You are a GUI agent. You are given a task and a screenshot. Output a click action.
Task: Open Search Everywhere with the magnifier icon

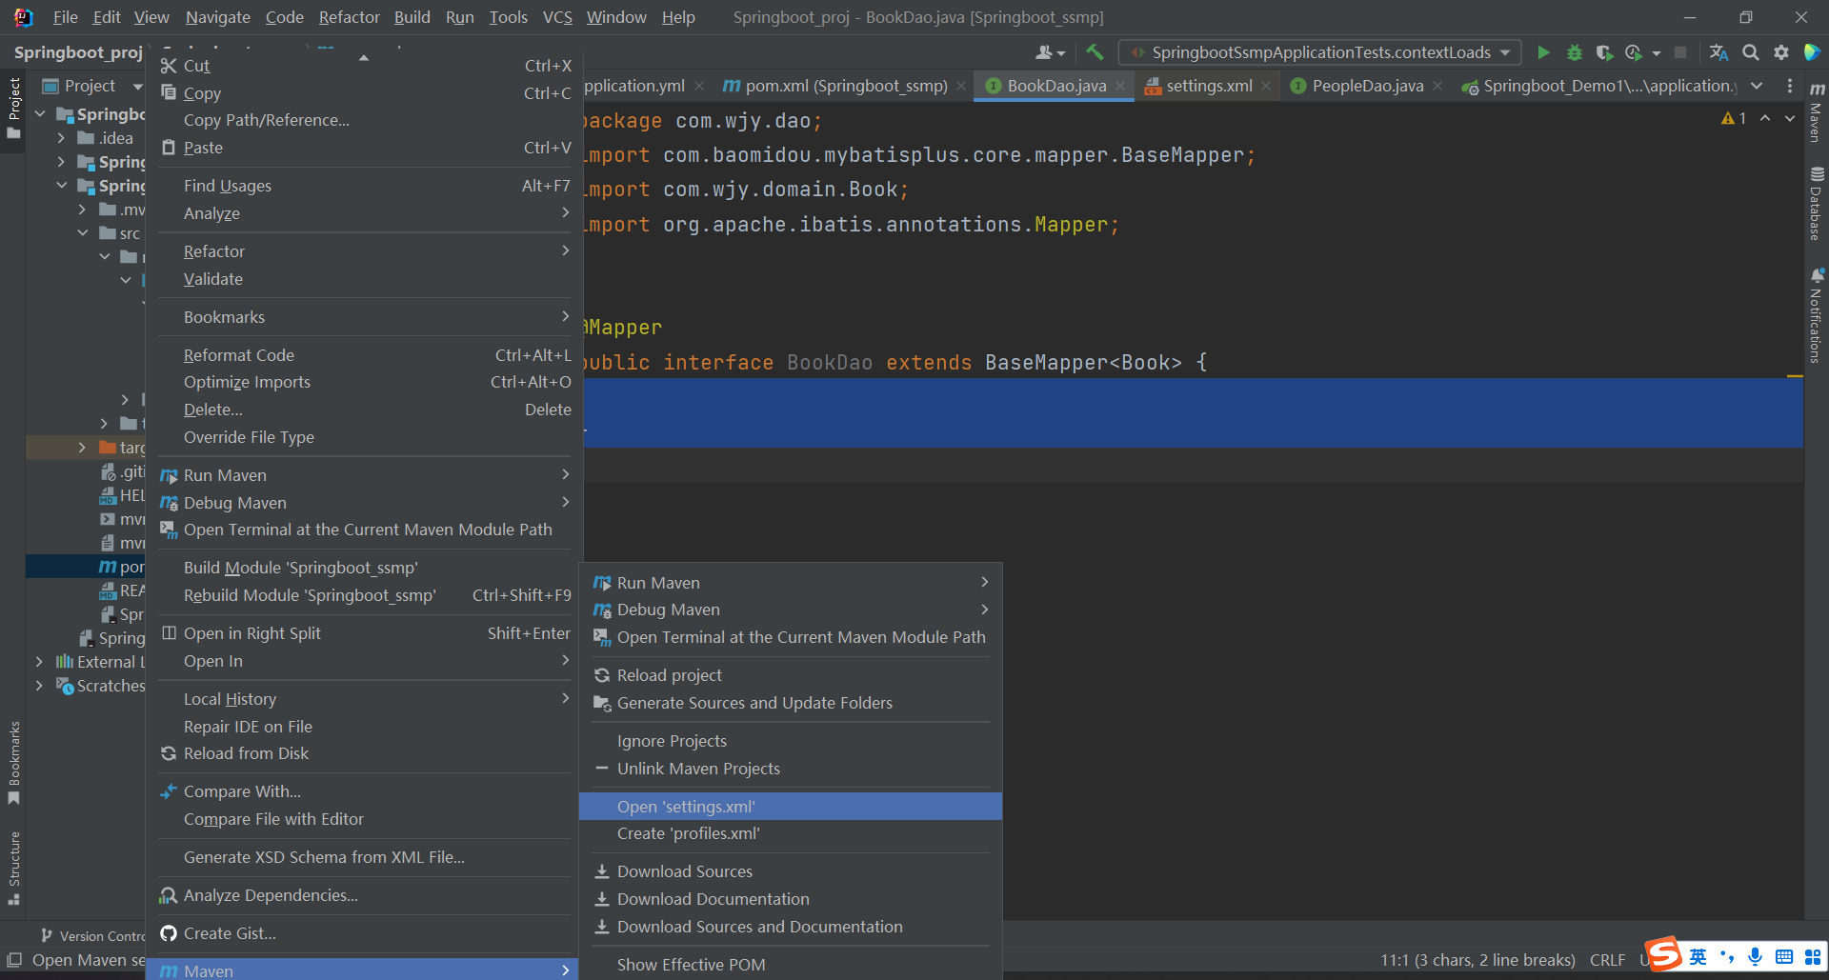click(x=1750, y=52)
